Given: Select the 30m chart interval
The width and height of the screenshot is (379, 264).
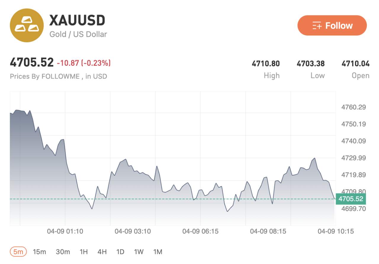Looking at the screenshot, I should coord(63,252).
